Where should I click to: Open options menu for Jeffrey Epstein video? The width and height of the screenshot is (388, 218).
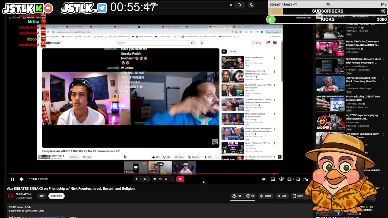[384, 78]
